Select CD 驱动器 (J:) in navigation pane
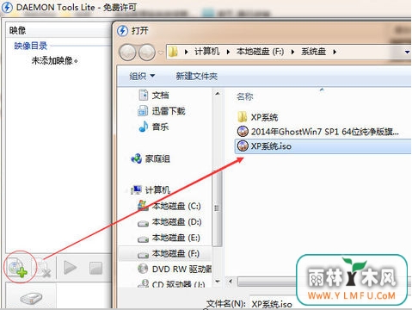The image size is (412, 310). [x=171, y=284]
